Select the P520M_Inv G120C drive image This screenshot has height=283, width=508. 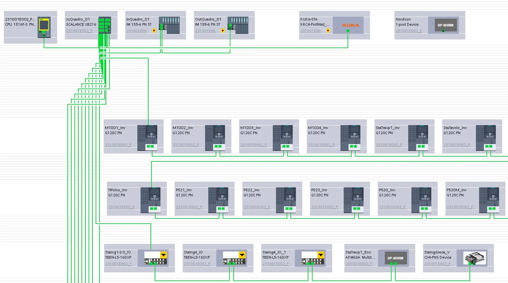pos(489,200)
